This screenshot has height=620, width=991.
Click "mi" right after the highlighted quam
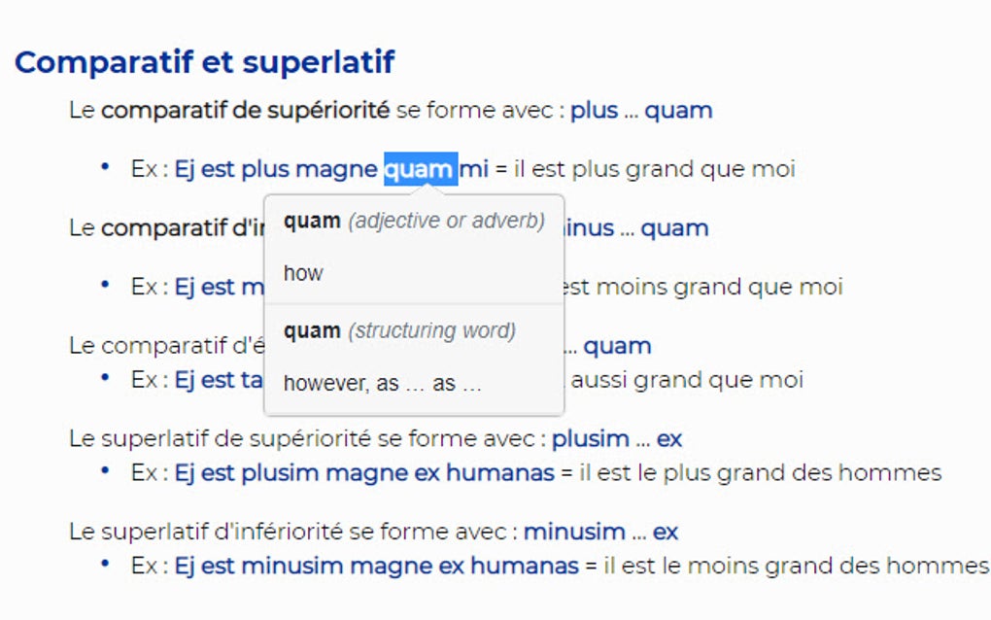tap(474, 169)
